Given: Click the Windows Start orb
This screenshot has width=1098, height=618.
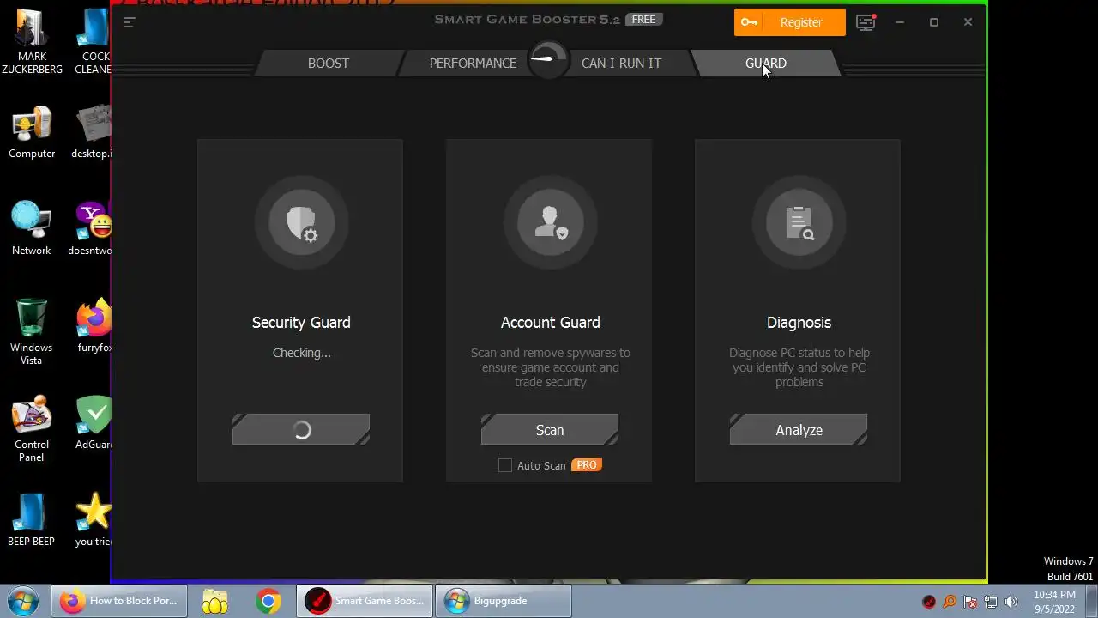Looking at the screenshot, I should 23,601.
